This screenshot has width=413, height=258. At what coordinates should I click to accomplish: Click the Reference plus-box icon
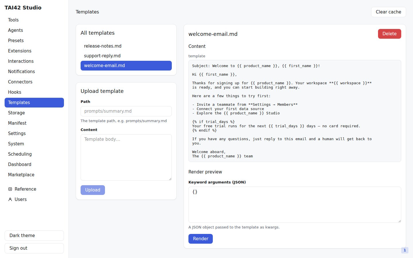coord(10,189)
